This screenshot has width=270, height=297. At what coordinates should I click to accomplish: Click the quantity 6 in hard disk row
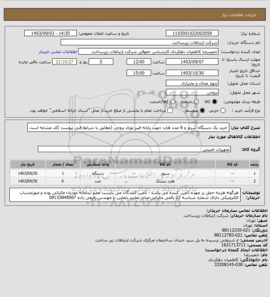click(x=63, y=181)
